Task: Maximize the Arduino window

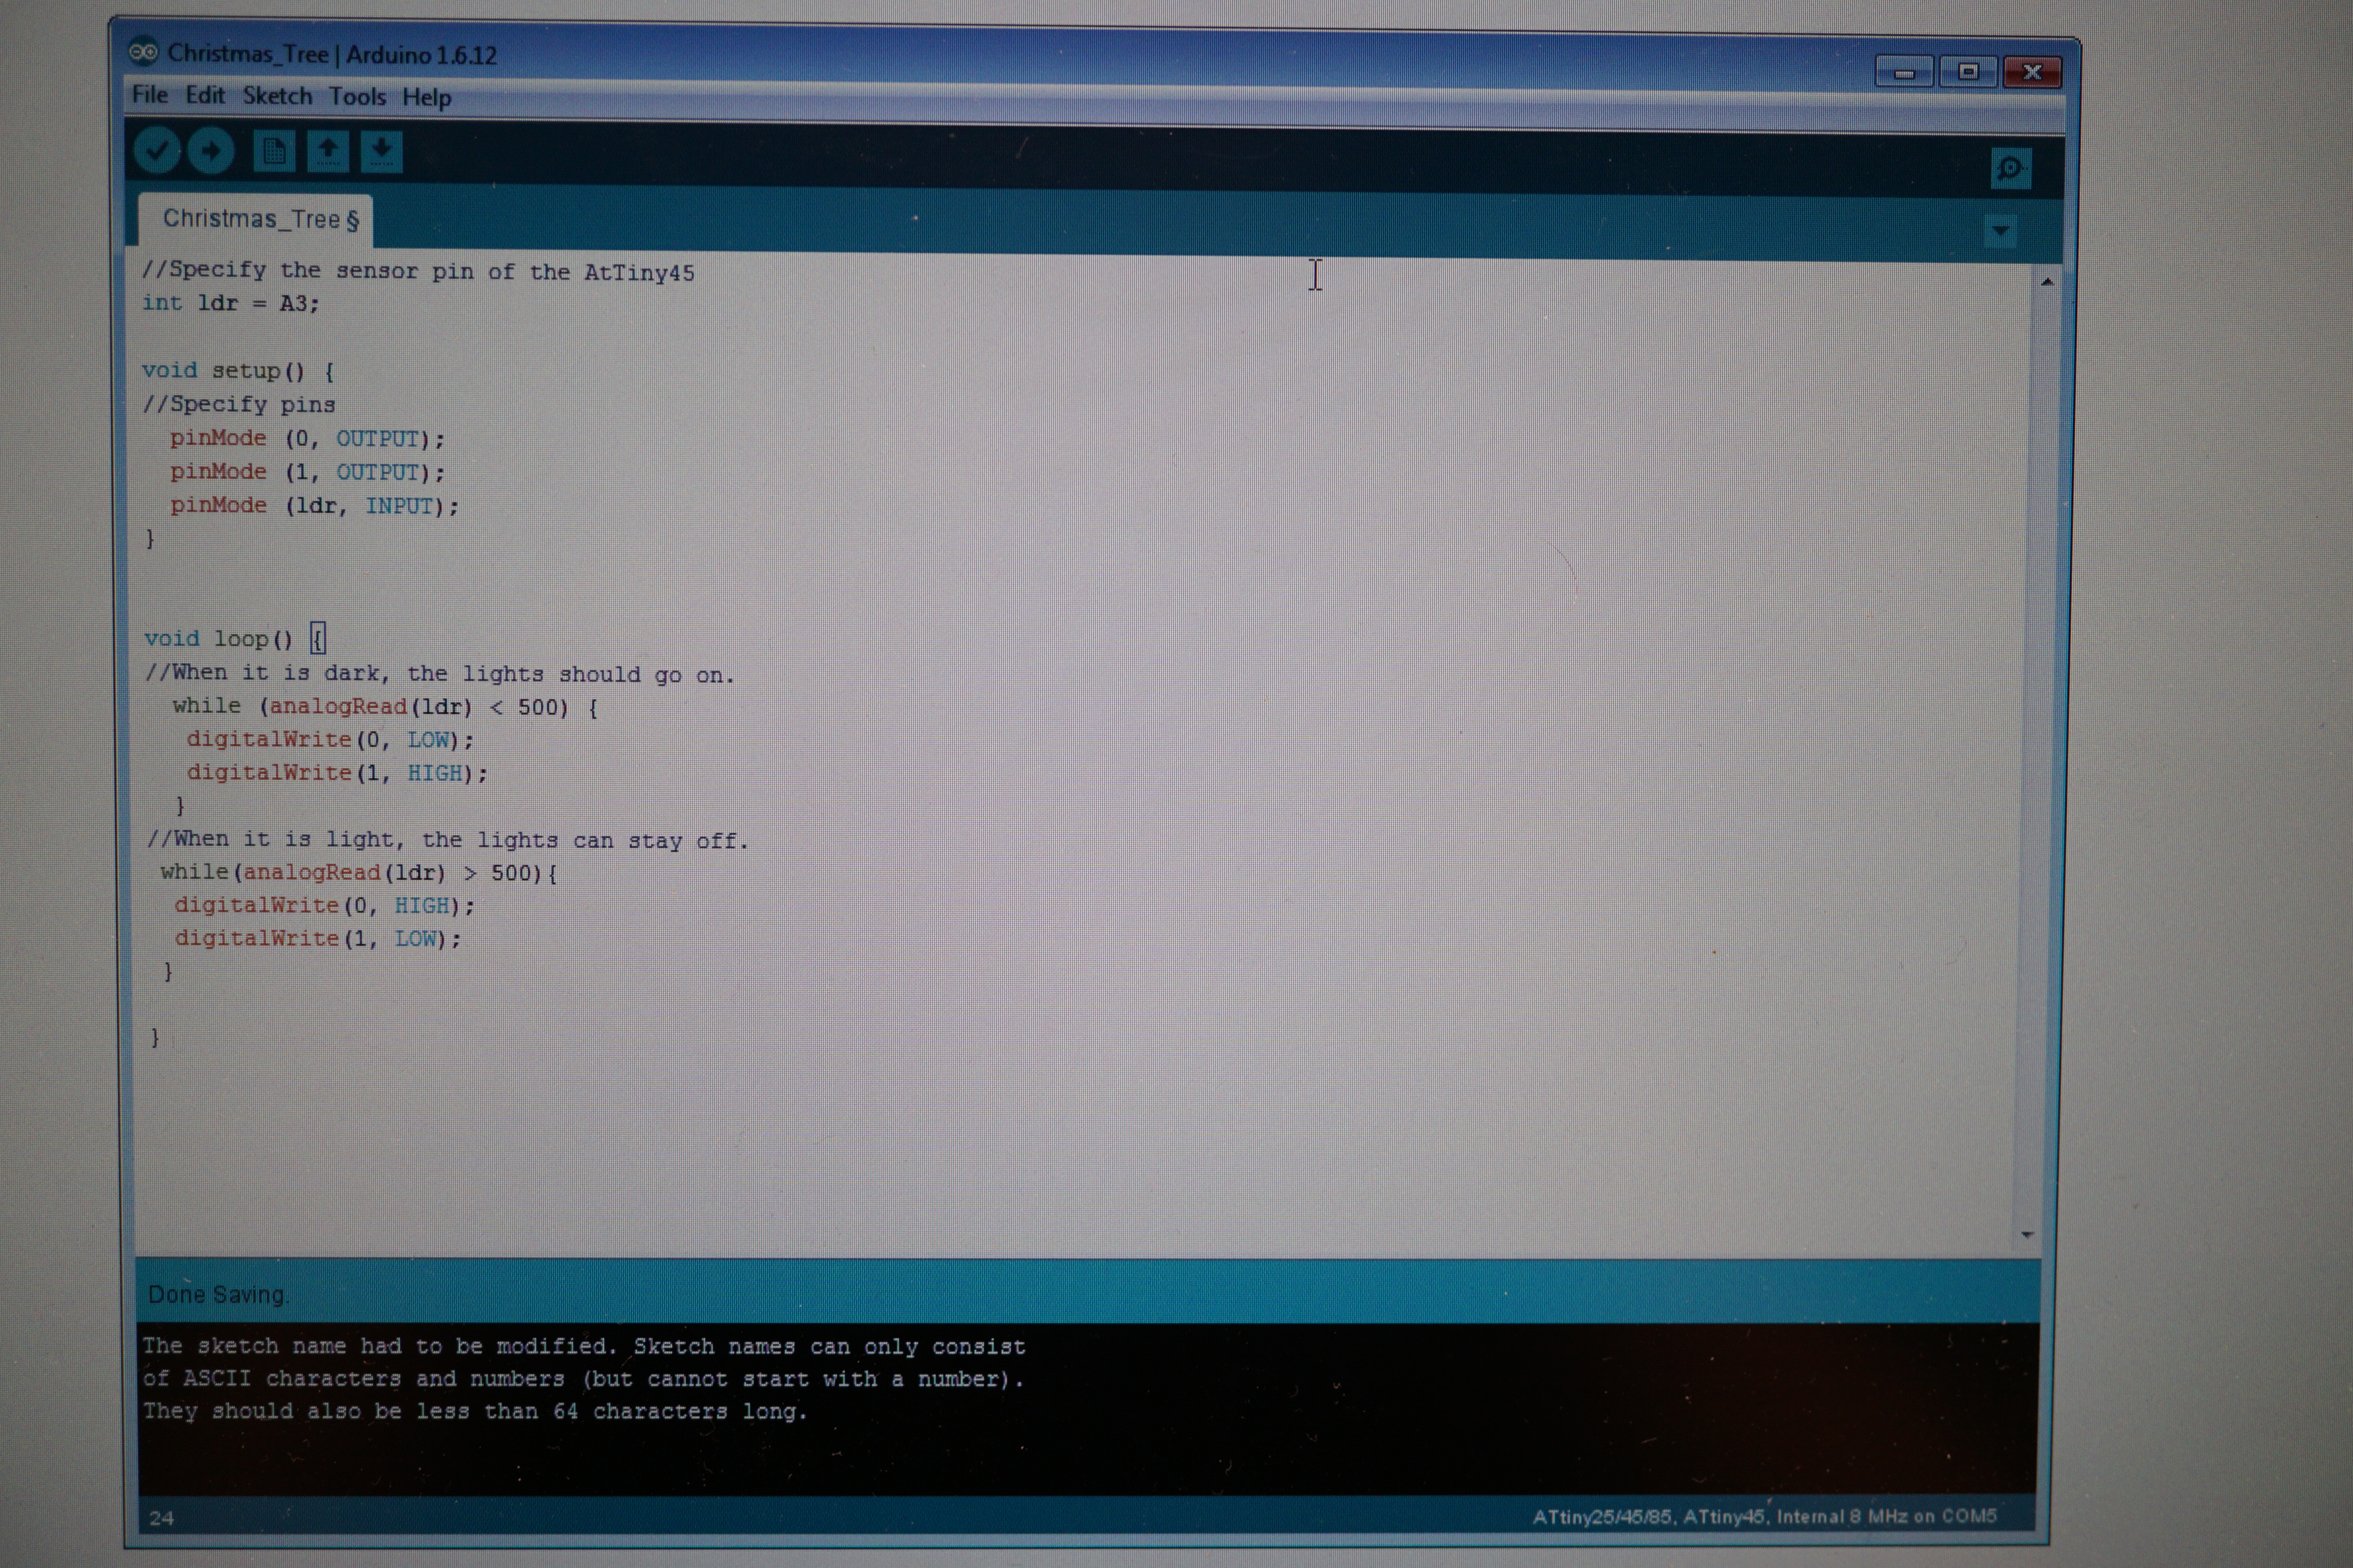Action: (1968, 72)
